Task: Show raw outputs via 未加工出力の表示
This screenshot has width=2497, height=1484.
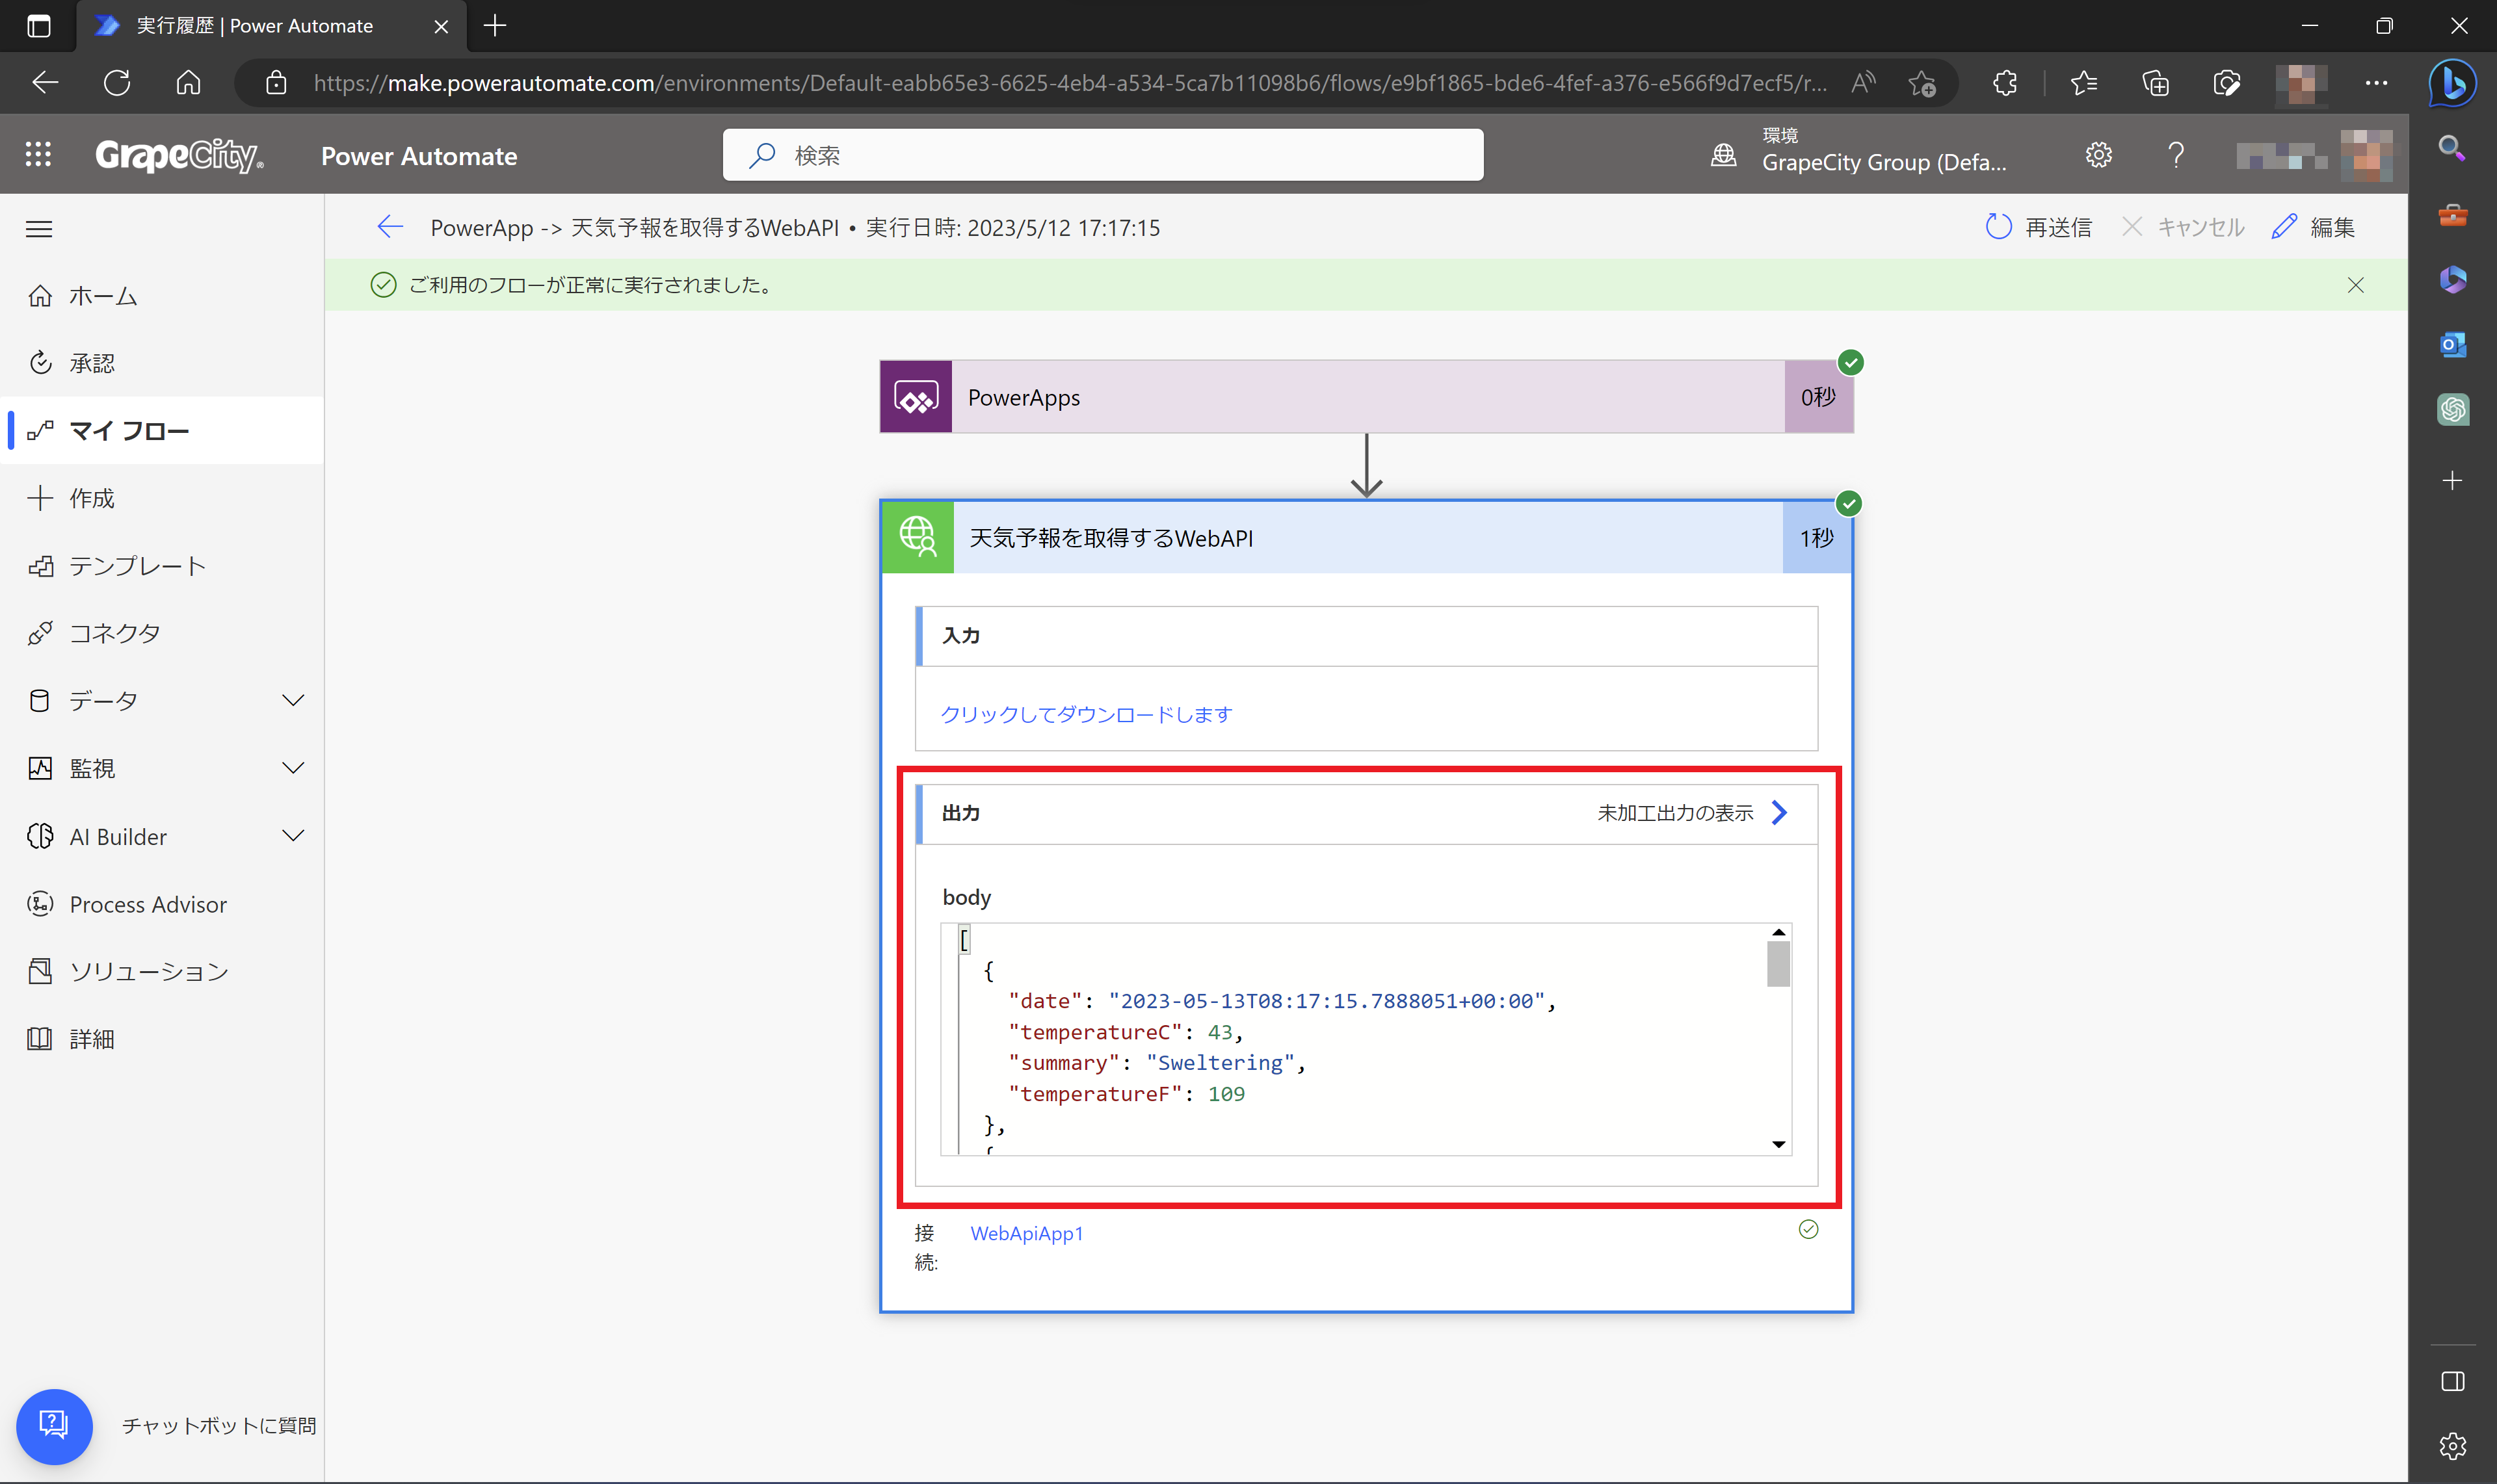Action: (1693, 813)
